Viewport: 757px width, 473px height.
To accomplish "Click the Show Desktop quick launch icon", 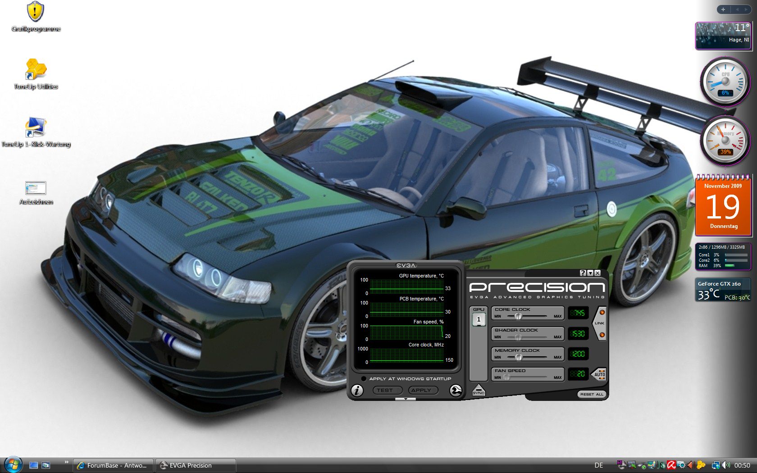I will (33, 465).
